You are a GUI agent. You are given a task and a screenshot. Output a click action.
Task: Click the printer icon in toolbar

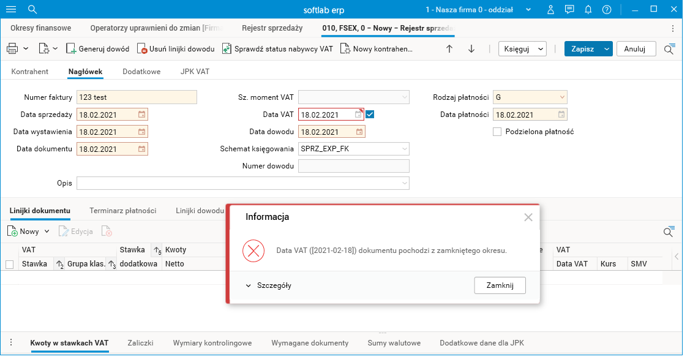coord(12,49)
